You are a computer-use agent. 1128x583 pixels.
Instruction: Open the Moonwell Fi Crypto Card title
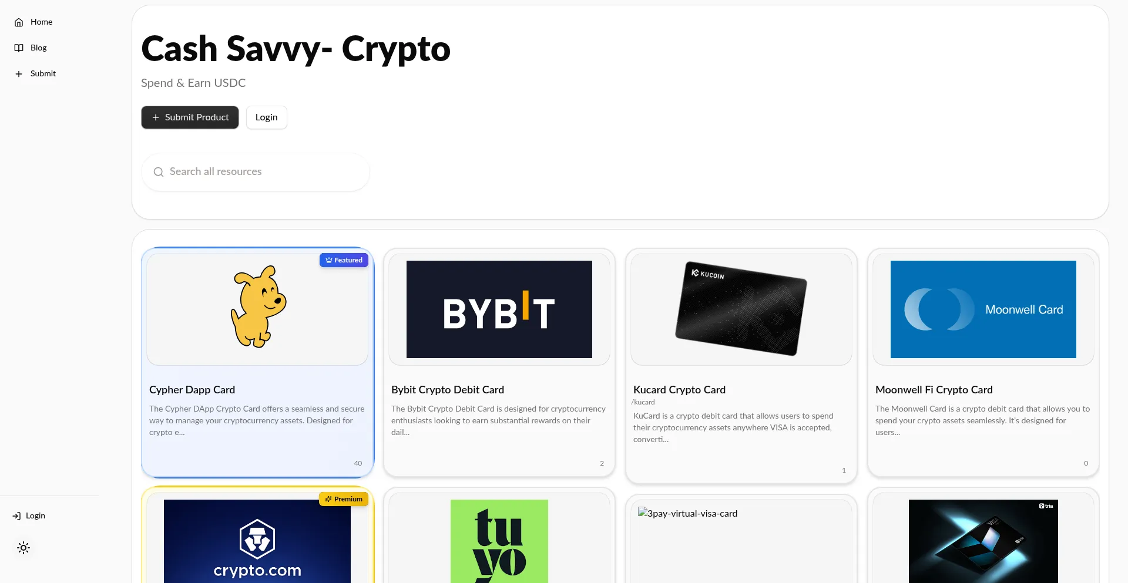point(934,390)
